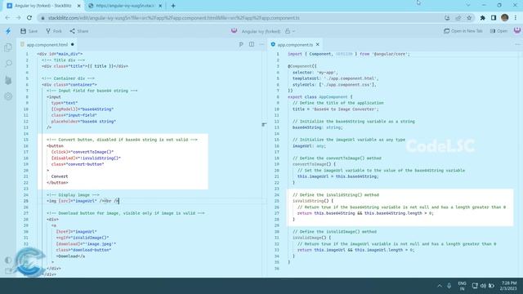
Task: Open the visibility lock dropdown beside the project title
Action: [x=290, y=31]
